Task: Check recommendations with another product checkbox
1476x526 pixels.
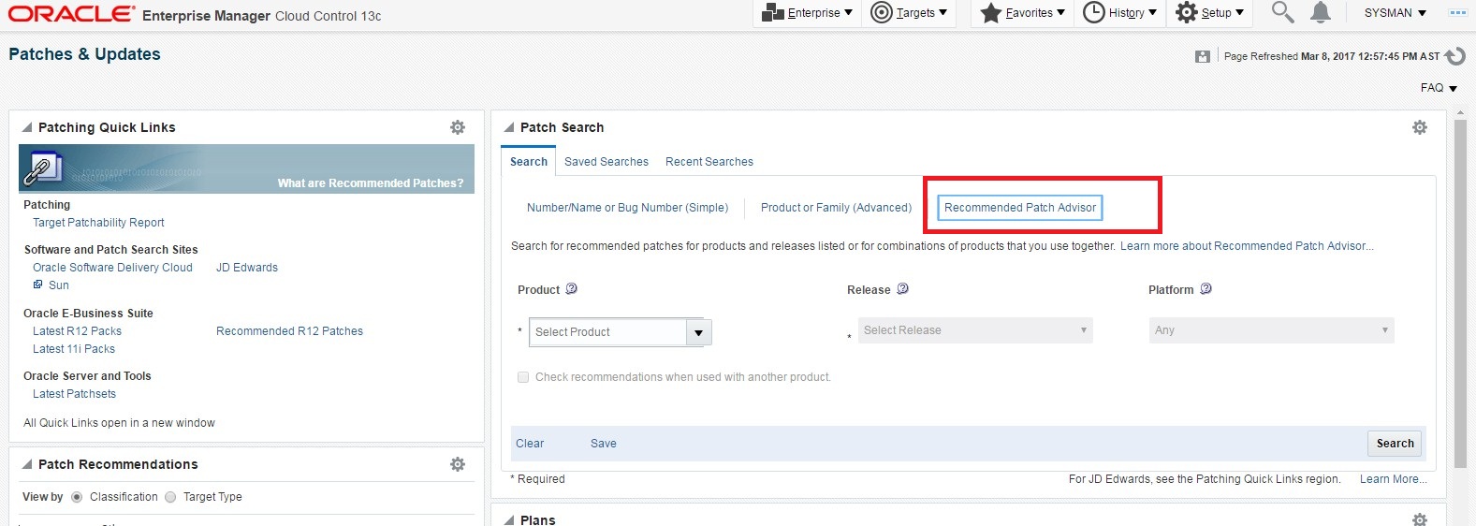Action: (523, 377)
